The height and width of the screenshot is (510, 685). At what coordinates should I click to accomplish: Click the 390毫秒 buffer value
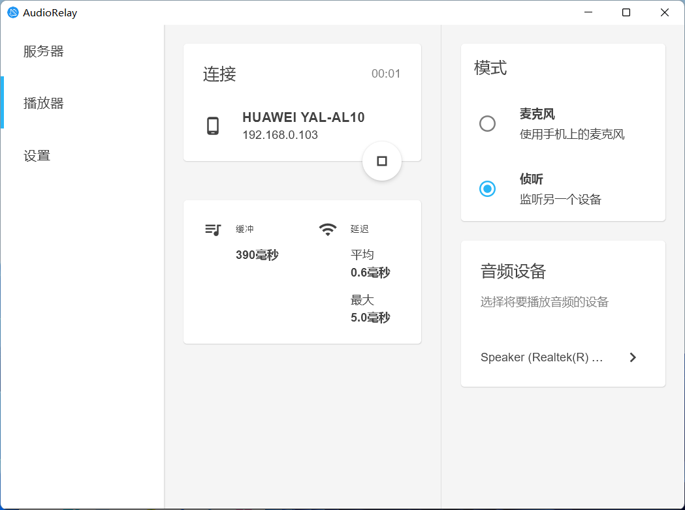point(257,255)
